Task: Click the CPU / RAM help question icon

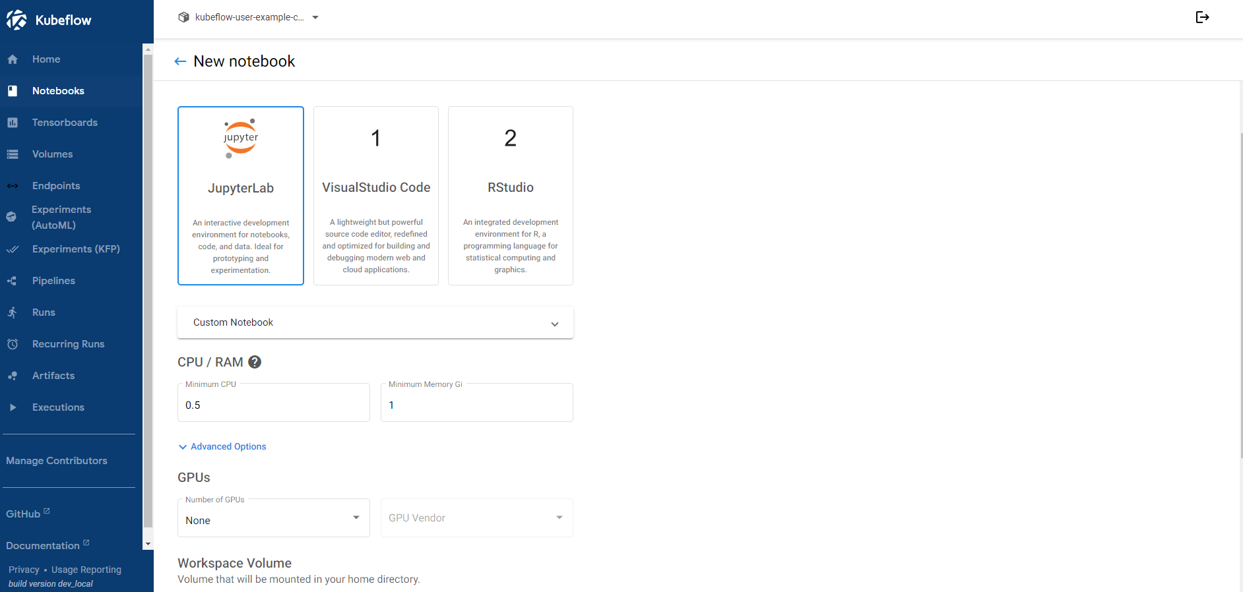Action: 255,362
